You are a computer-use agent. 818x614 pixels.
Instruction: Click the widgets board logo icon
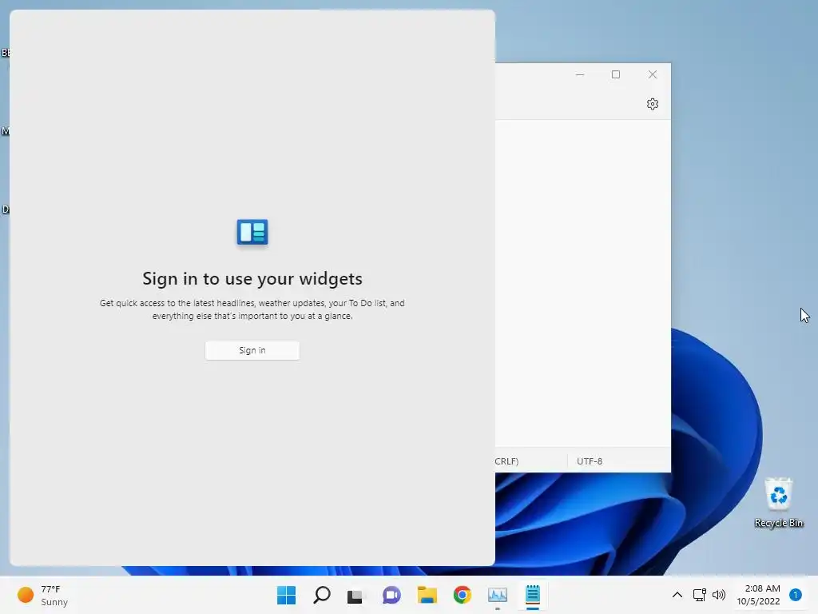coord(252,232)
